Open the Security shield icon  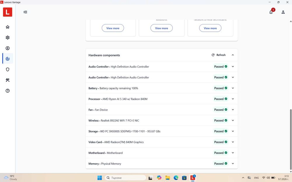point(8,70)
